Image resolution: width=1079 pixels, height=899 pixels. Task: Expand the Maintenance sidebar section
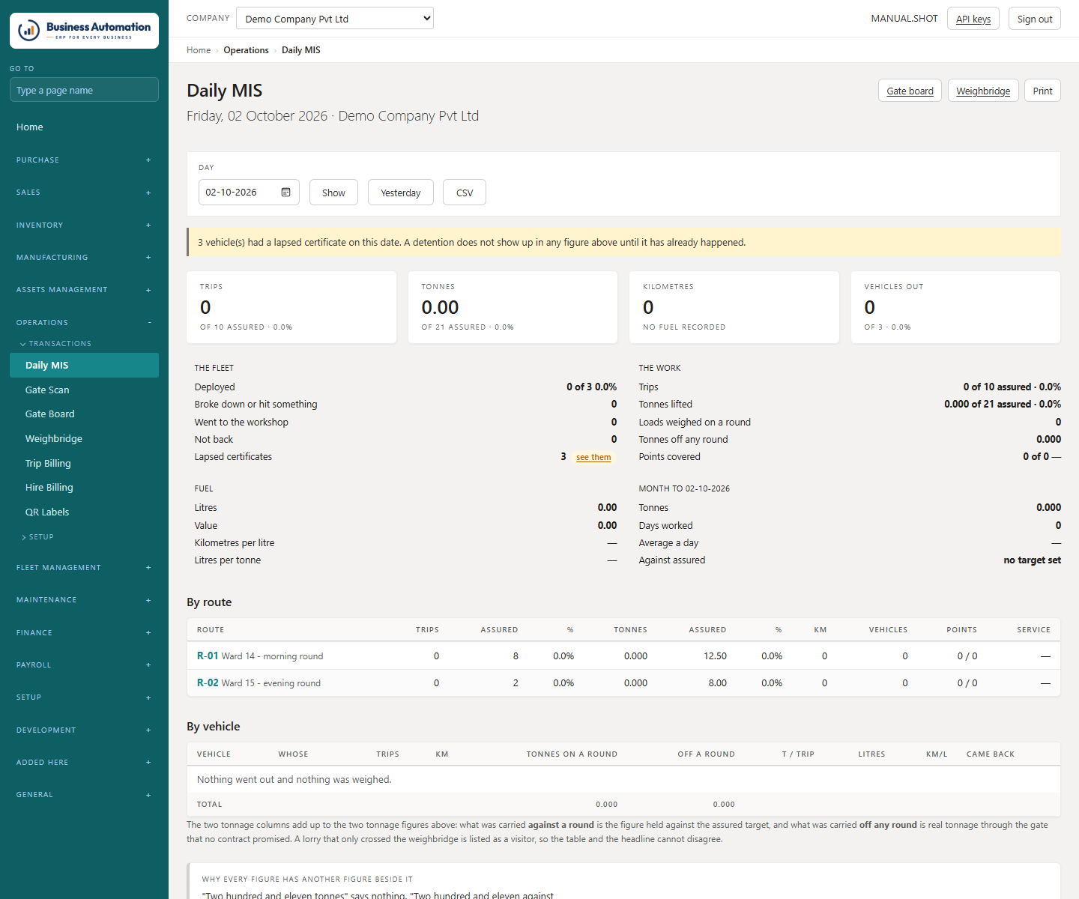pos(84,600)
